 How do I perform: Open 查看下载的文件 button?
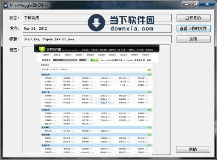coord(193,28)
